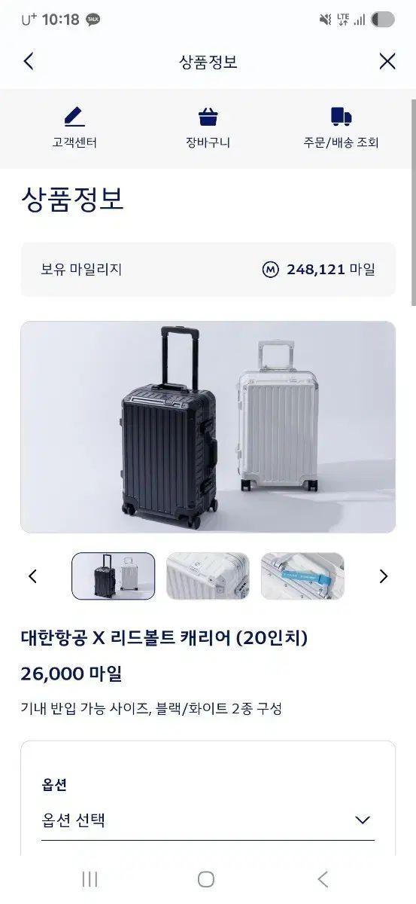Tap Android home navigation button

(206, 879)
